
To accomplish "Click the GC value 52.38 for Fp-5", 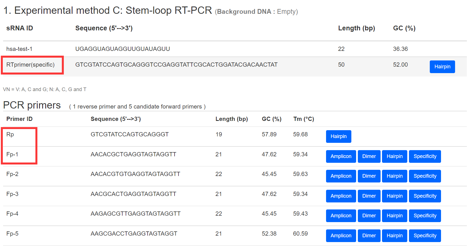I will pyautogui.click(x=269, y=234).
